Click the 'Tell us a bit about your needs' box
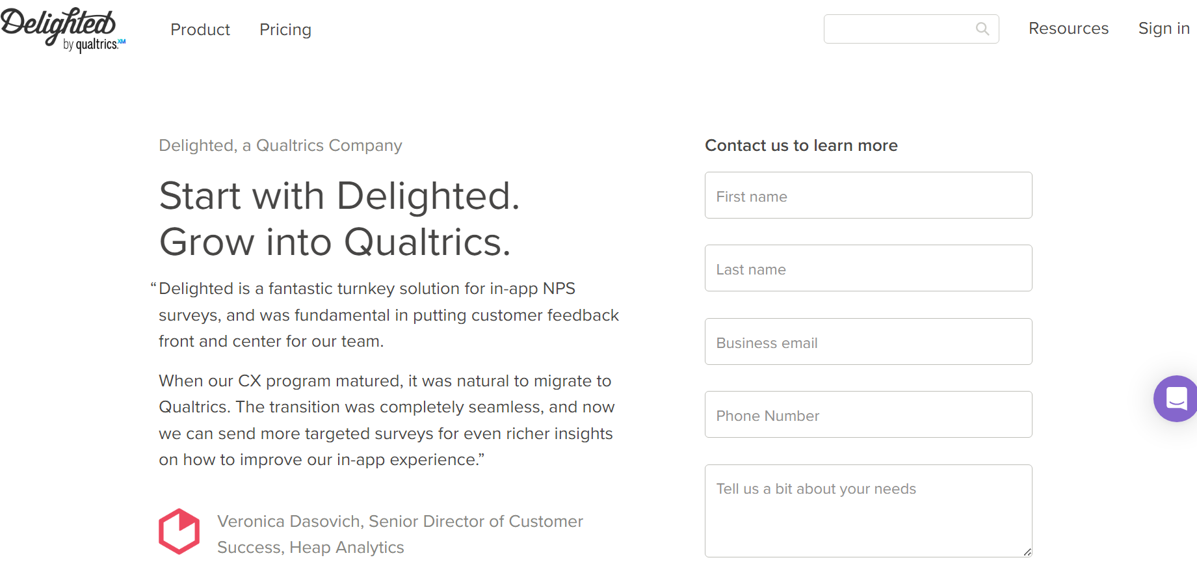The height and width of the screenshot is (562, 1197). tap(868, 511)
